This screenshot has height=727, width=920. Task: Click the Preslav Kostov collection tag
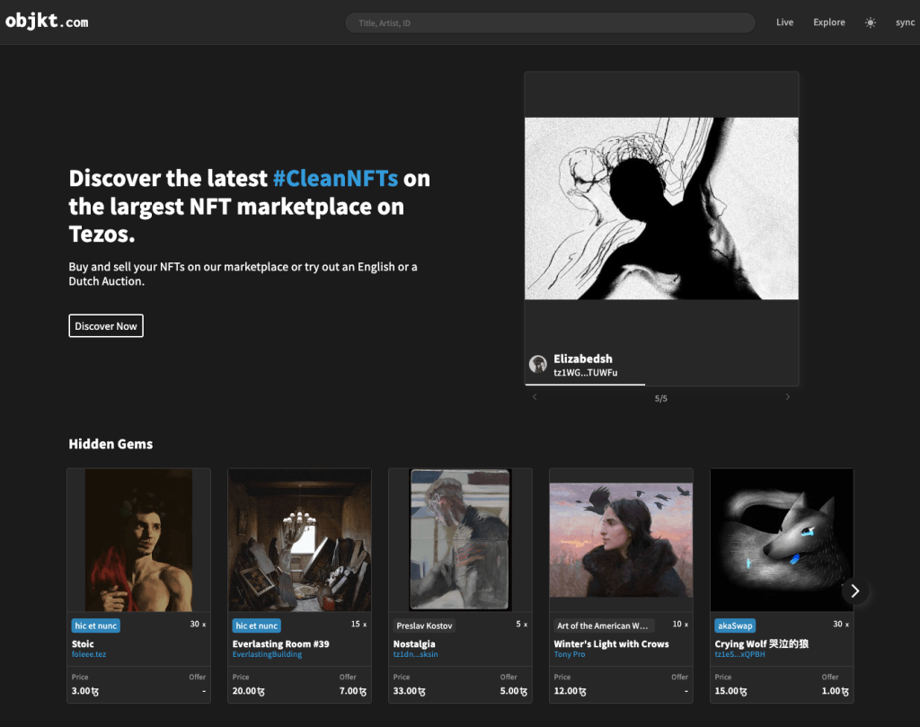tap(424, 625)
